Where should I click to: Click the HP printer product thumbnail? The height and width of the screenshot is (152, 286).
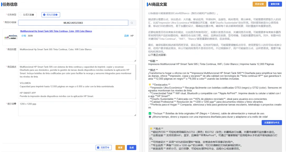pos(11,37)
